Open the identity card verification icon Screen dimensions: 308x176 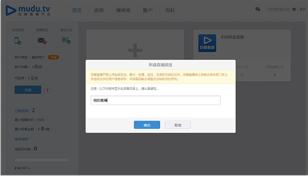pyautogui.click(x=66, y=41)
